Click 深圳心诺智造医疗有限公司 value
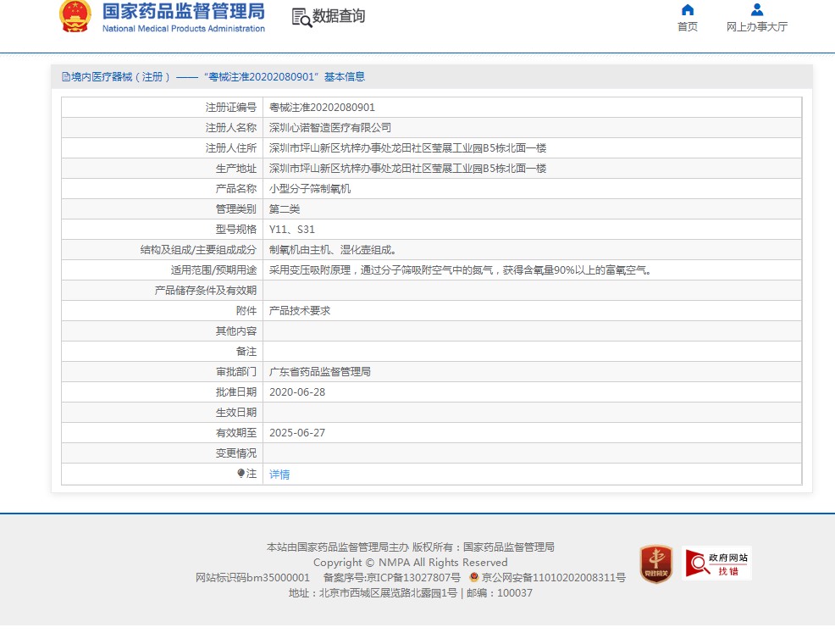The image size is (835, 633). [x=330, y=128]
